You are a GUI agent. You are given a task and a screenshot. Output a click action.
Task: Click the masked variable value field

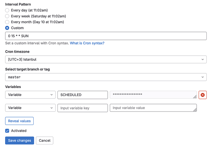click(x=151, y=95)
